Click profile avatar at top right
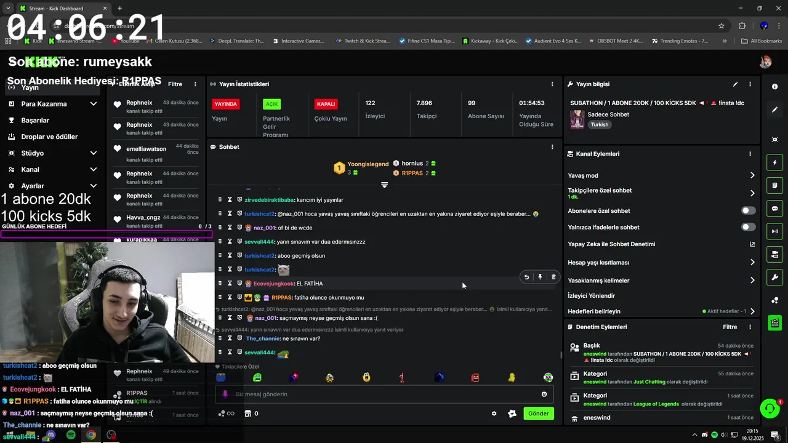Viewport: 788px width, 443px height. [x=765, y=62]
